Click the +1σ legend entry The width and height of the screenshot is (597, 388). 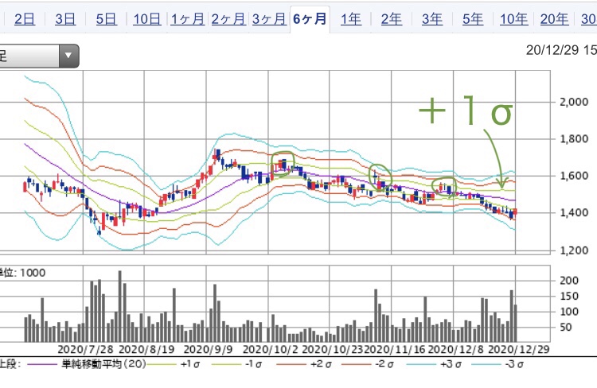(189, 364)
